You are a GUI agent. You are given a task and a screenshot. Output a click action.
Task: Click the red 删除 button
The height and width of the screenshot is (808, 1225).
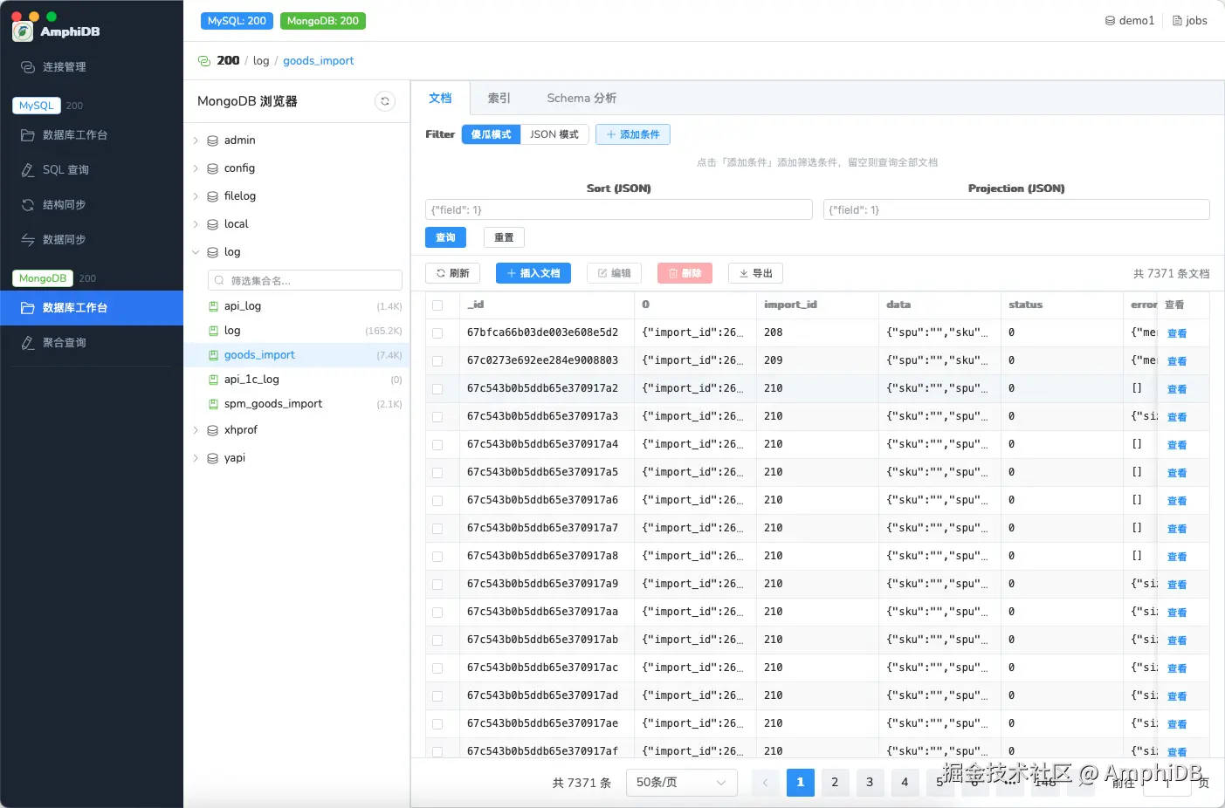(685, 273)
